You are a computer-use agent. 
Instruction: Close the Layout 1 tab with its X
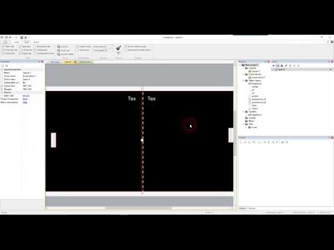pos(75,62)
